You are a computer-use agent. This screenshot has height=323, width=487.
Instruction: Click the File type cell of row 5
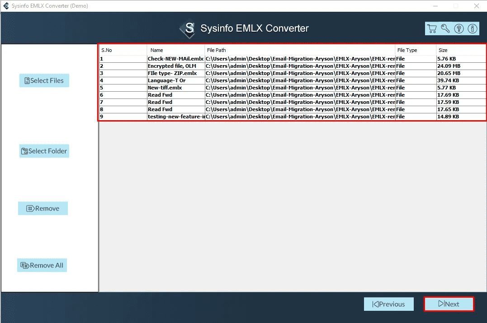pyautogui.click(x=416, y=88)
